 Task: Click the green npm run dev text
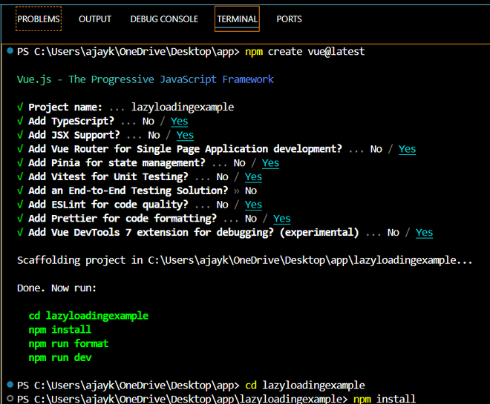click(60, 357)
